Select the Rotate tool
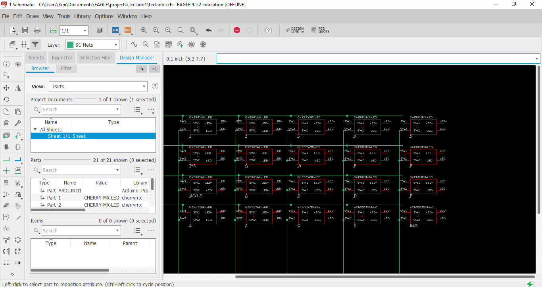The height and width of the screenshot is (287, 542). (x=6, y=99)
